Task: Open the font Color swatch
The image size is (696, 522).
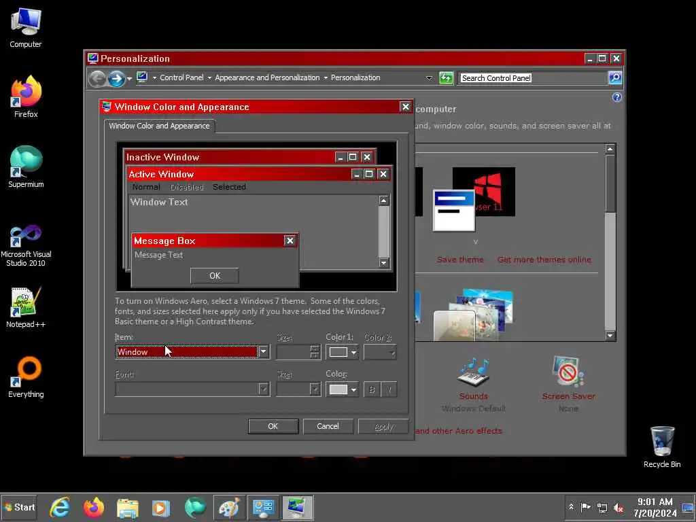Action: pyautogui.click(x=338, y=389)
